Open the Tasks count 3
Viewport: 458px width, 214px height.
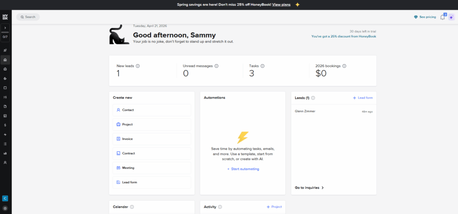(251, 74)
